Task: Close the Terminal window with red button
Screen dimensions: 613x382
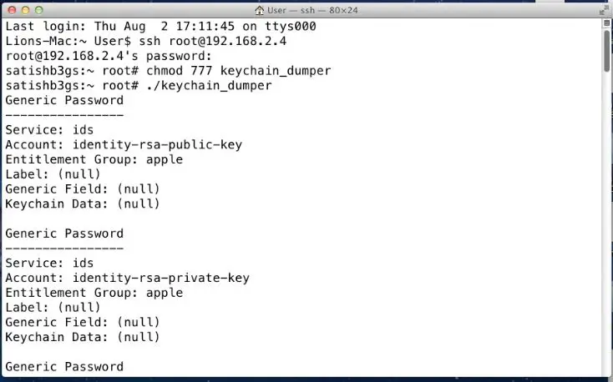Action: tap(9, 9)
